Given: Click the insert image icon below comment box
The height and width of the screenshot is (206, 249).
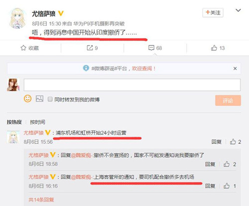Looking at the screenshot, I should (40, 99).
